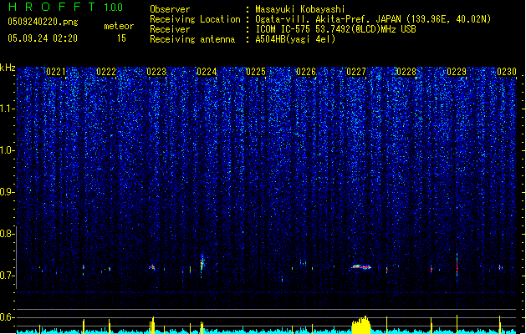Click the 0225 time marker
The height and width of the screenshot is (334, 526).
[256, 72]
